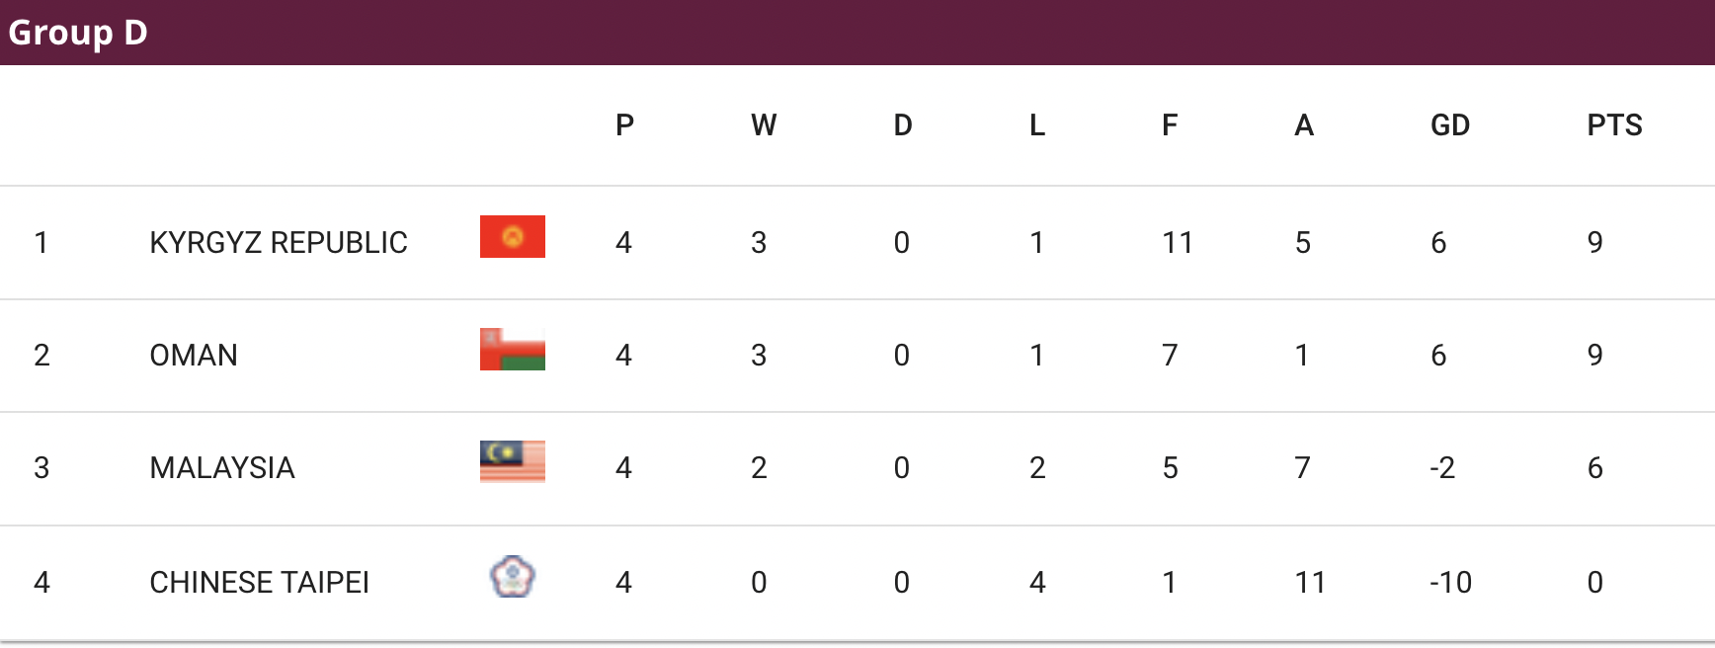Click the D draws column header
The width and height of the screenshot is (1715, 648).
pos(903,125)
